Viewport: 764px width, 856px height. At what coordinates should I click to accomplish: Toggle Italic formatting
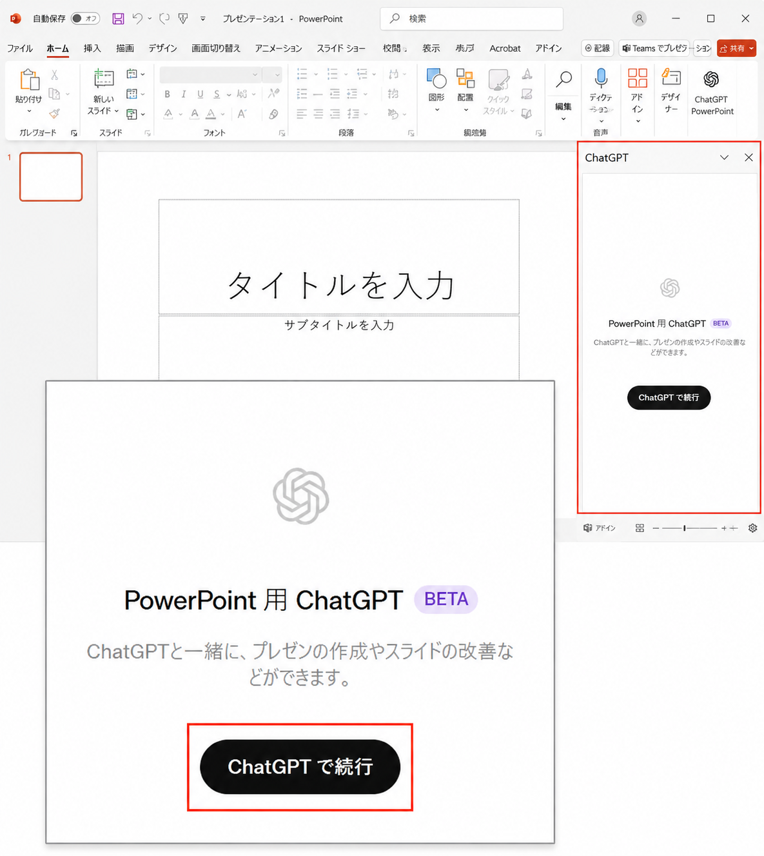184,94
